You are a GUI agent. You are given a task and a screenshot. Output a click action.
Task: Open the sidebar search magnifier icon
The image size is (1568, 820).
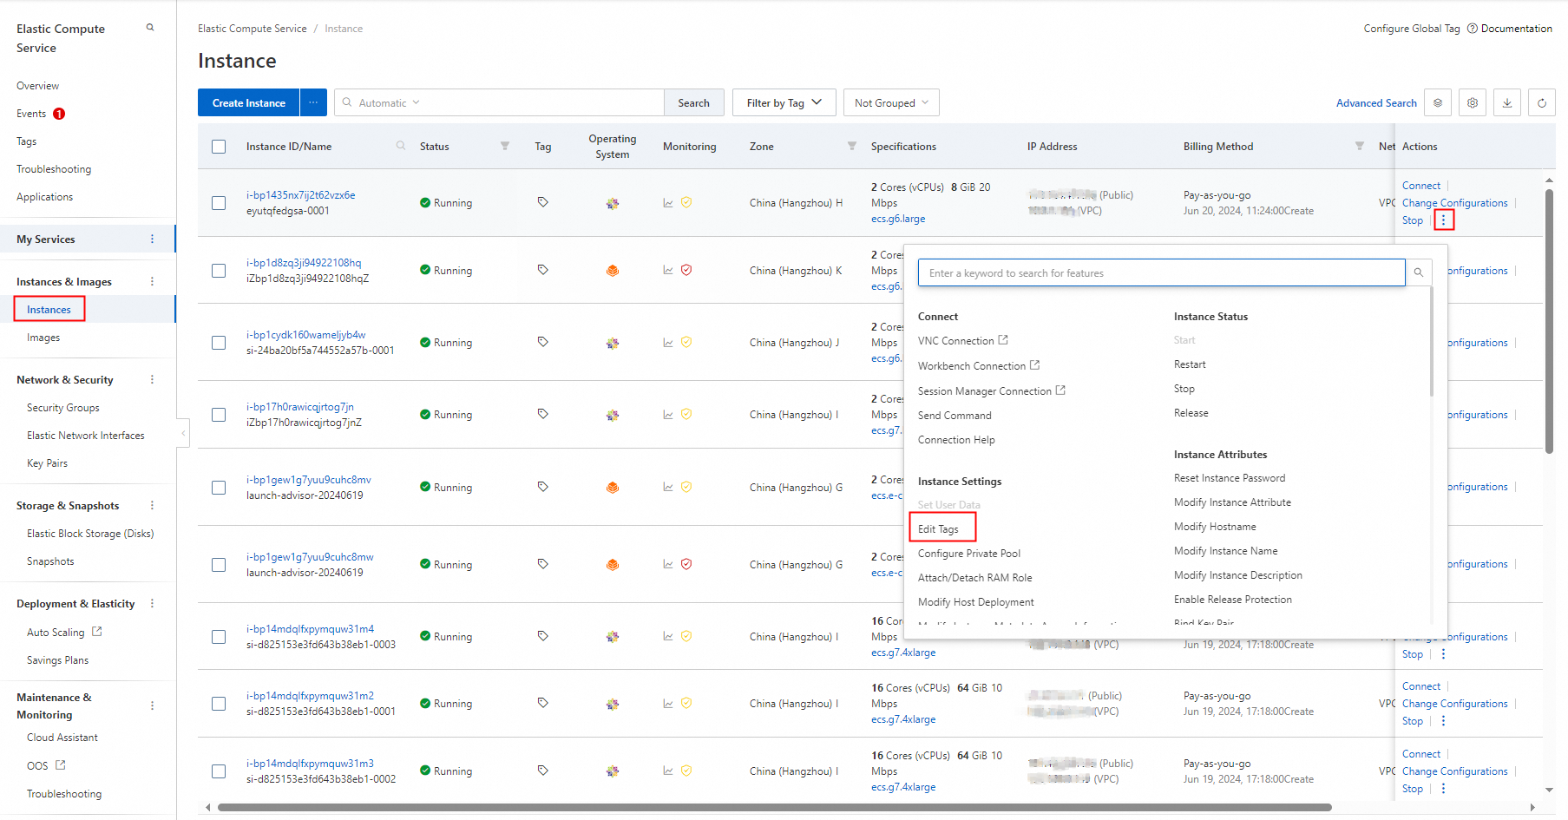(150, 28)
